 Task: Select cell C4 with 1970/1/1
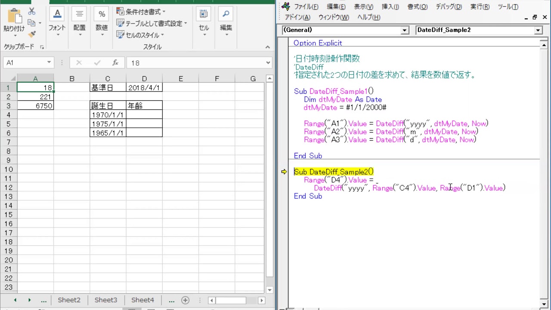(x=108, y=115)
